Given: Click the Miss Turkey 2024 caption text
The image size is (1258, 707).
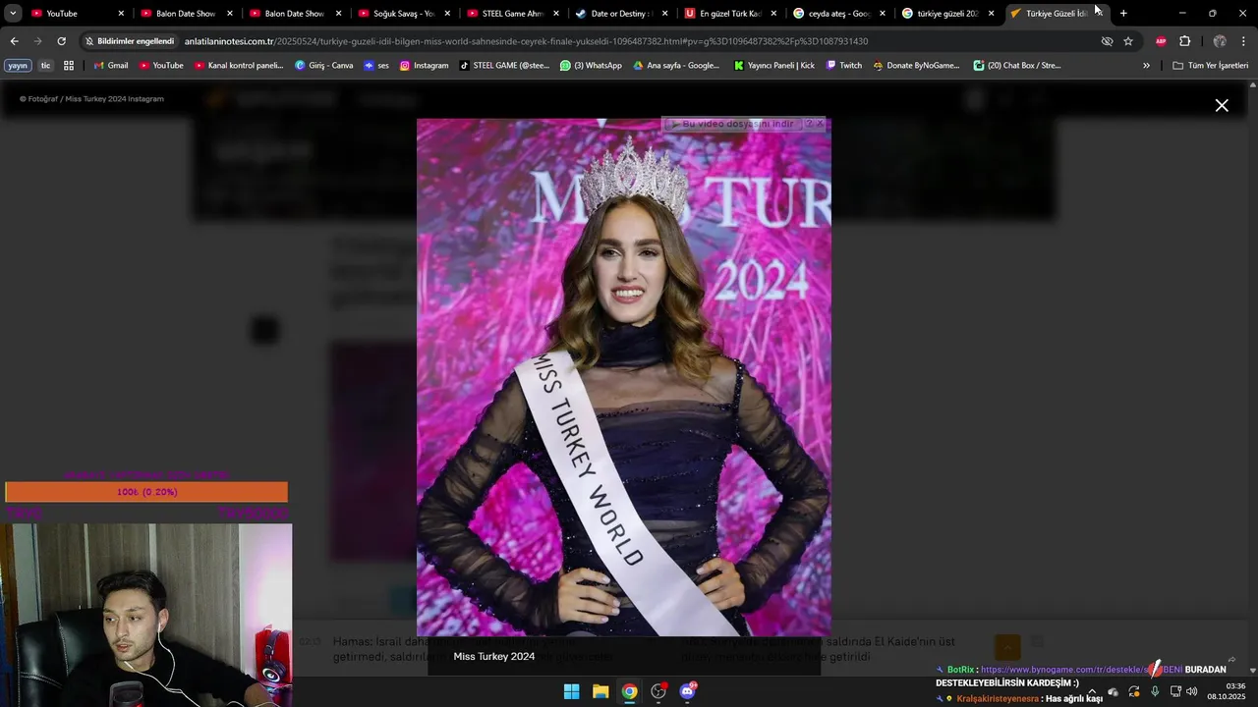Looking at the screenshot, I should pyautogui.click(x=494, y=656).
